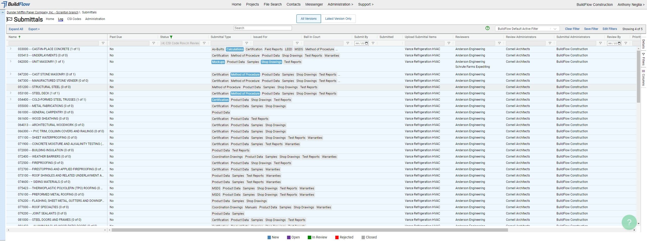Image resolution: width=647 pixels, height=241 pixels.
Task: Open Messenger in top navigation
Action: pyautogui.click(x=314, y=4)
